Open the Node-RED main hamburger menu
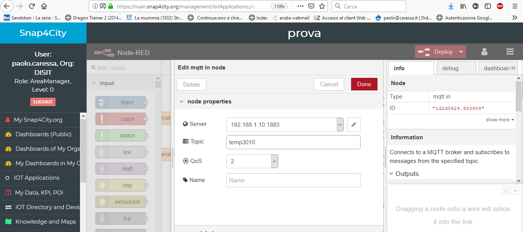 [x=510, y=52]
